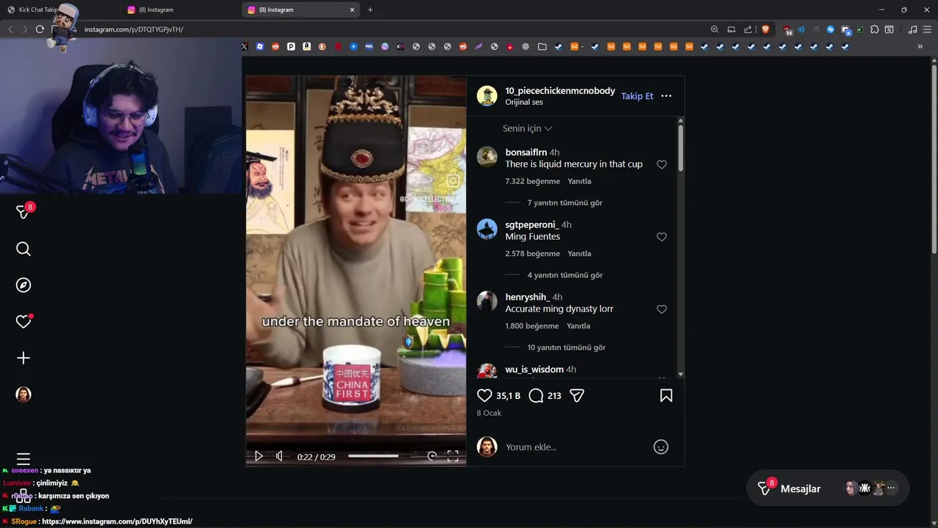Click the comments panel scrollbar

(681, 149)
